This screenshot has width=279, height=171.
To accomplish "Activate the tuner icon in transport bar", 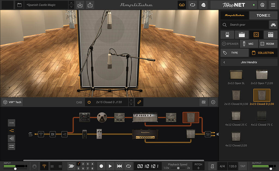I will pyautogui.click(x=44, y=166).
